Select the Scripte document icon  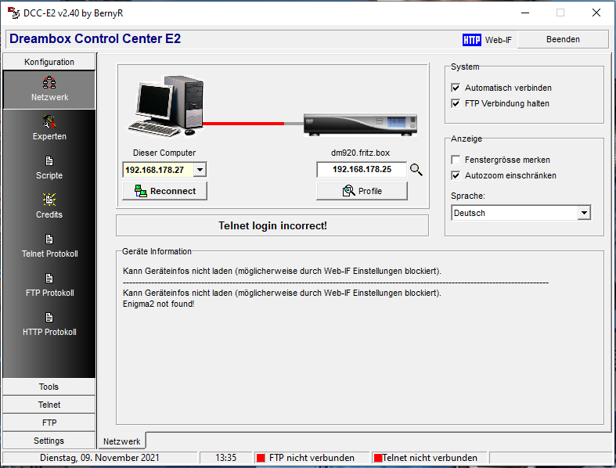pyautogui.click(x=49, y=161)
